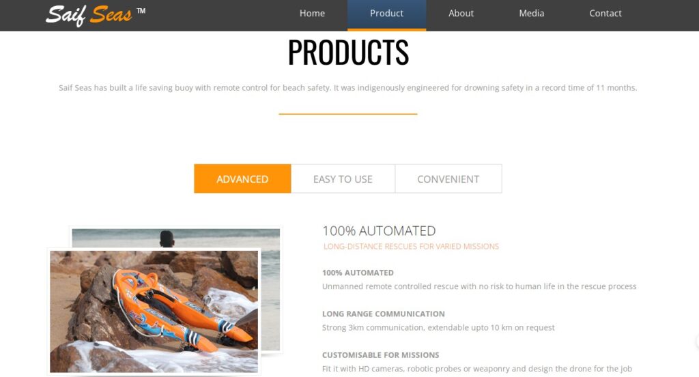This screenshot has height=377, width=699.
Task: Open the Media page
Action: (x=531, y=14)
